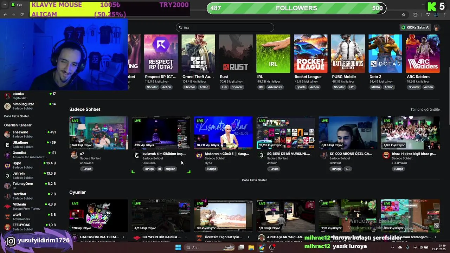Open eneswind channel in sidebar
Image resolution: width=450 pixels, height=253 pixels.
30,134
